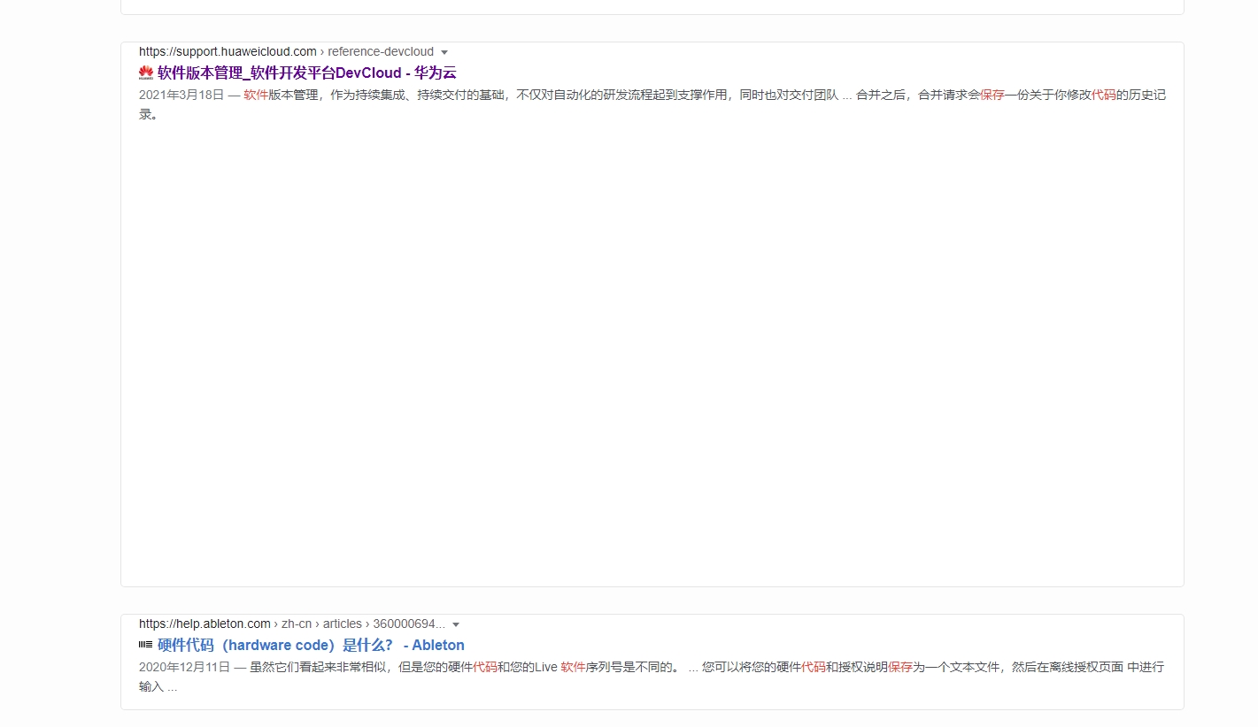This screenshot has width=1258, height=727.
Task: Click the date 2021年3月18日 in the first snippet
Action: coord(182,95)
